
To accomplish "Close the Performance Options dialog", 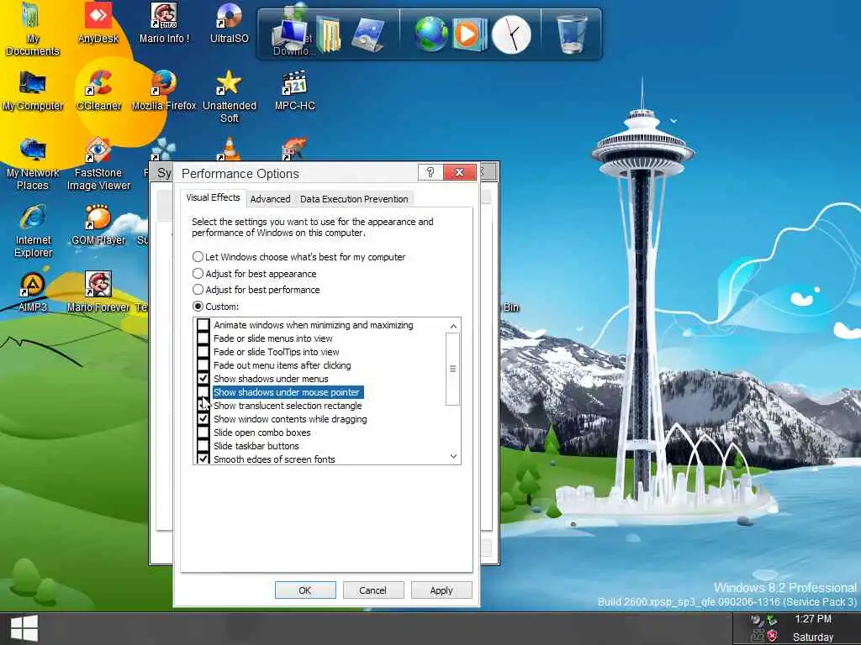I will point(460,172).
